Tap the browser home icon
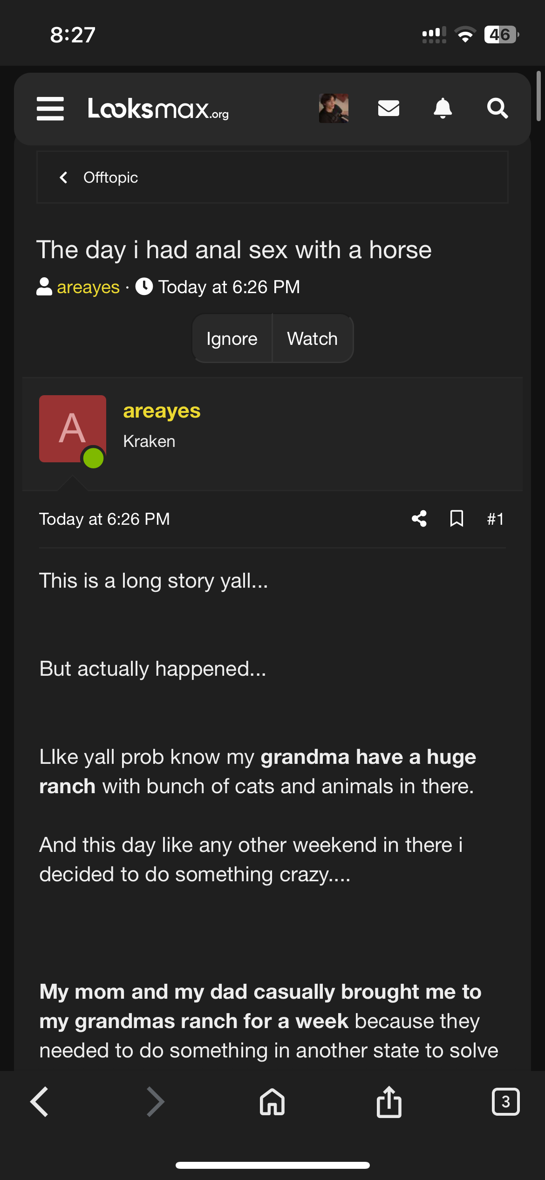The image size is (545, 1180). coord(272,1102)
